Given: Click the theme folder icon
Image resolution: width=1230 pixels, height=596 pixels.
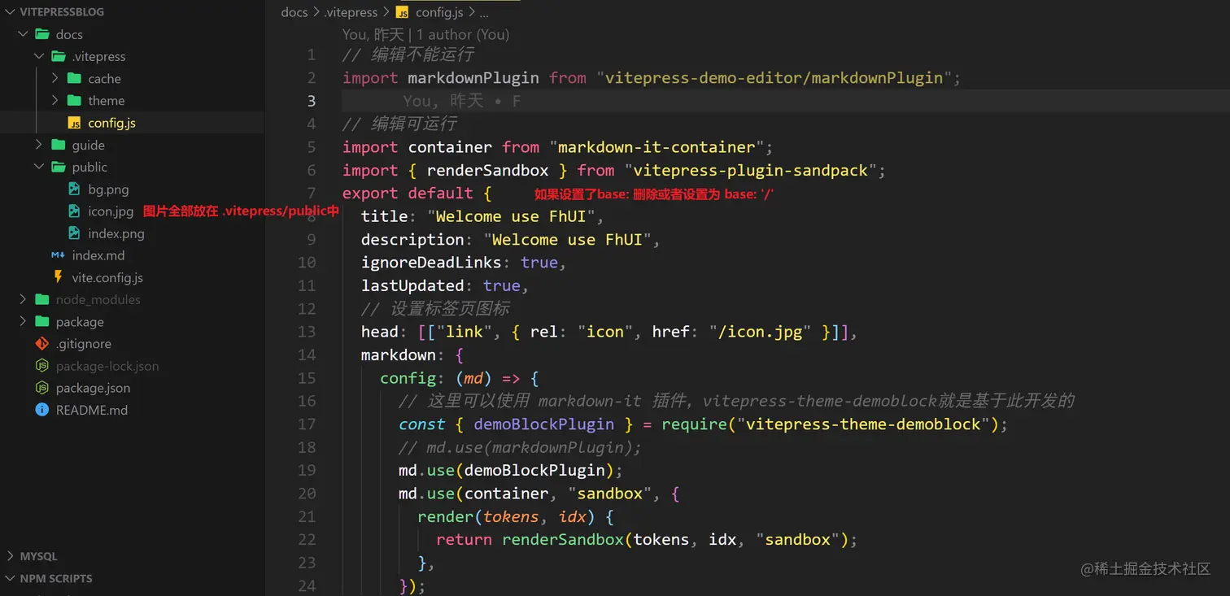Looking at the screenshot, I should click(74, 100).
